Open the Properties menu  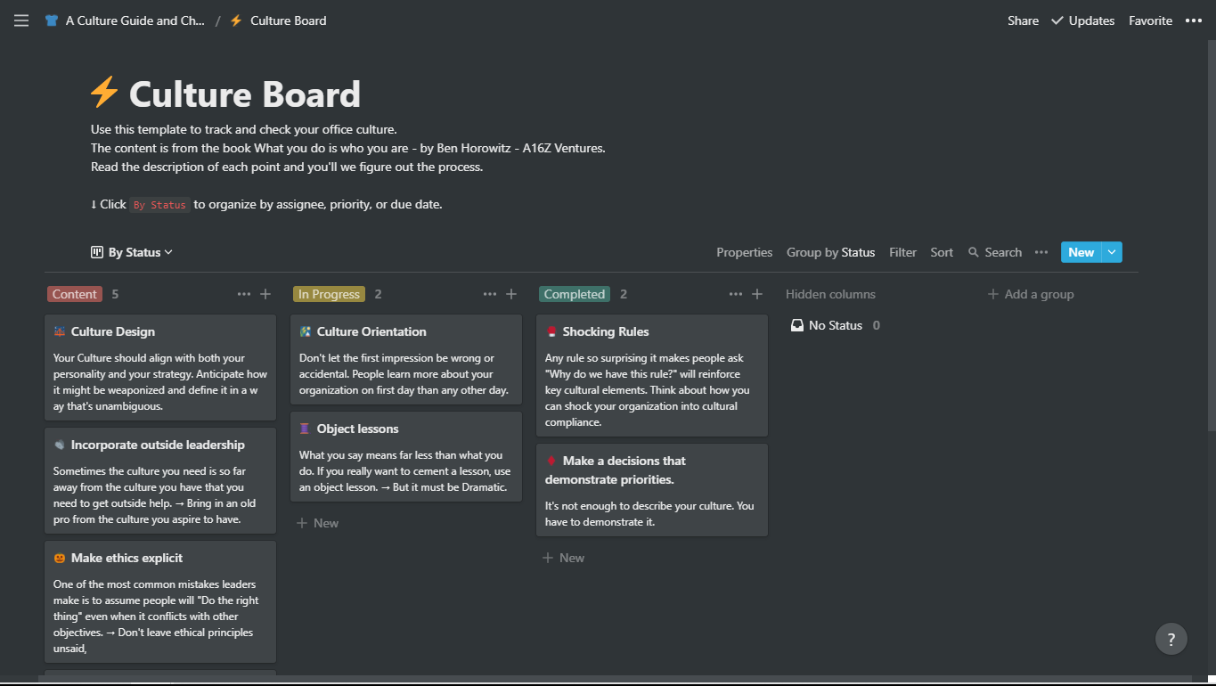(x=744, y=252)
